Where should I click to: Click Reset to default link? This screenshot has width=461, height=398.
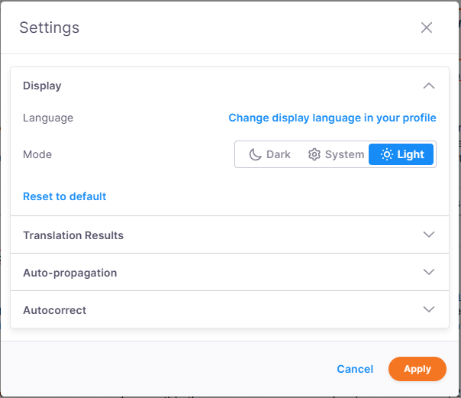click(65, 196)
